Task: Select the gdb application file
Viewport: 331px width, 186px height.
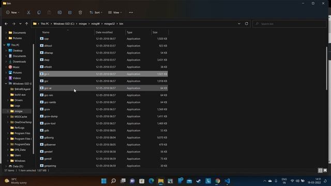Action: pos(103,130)
